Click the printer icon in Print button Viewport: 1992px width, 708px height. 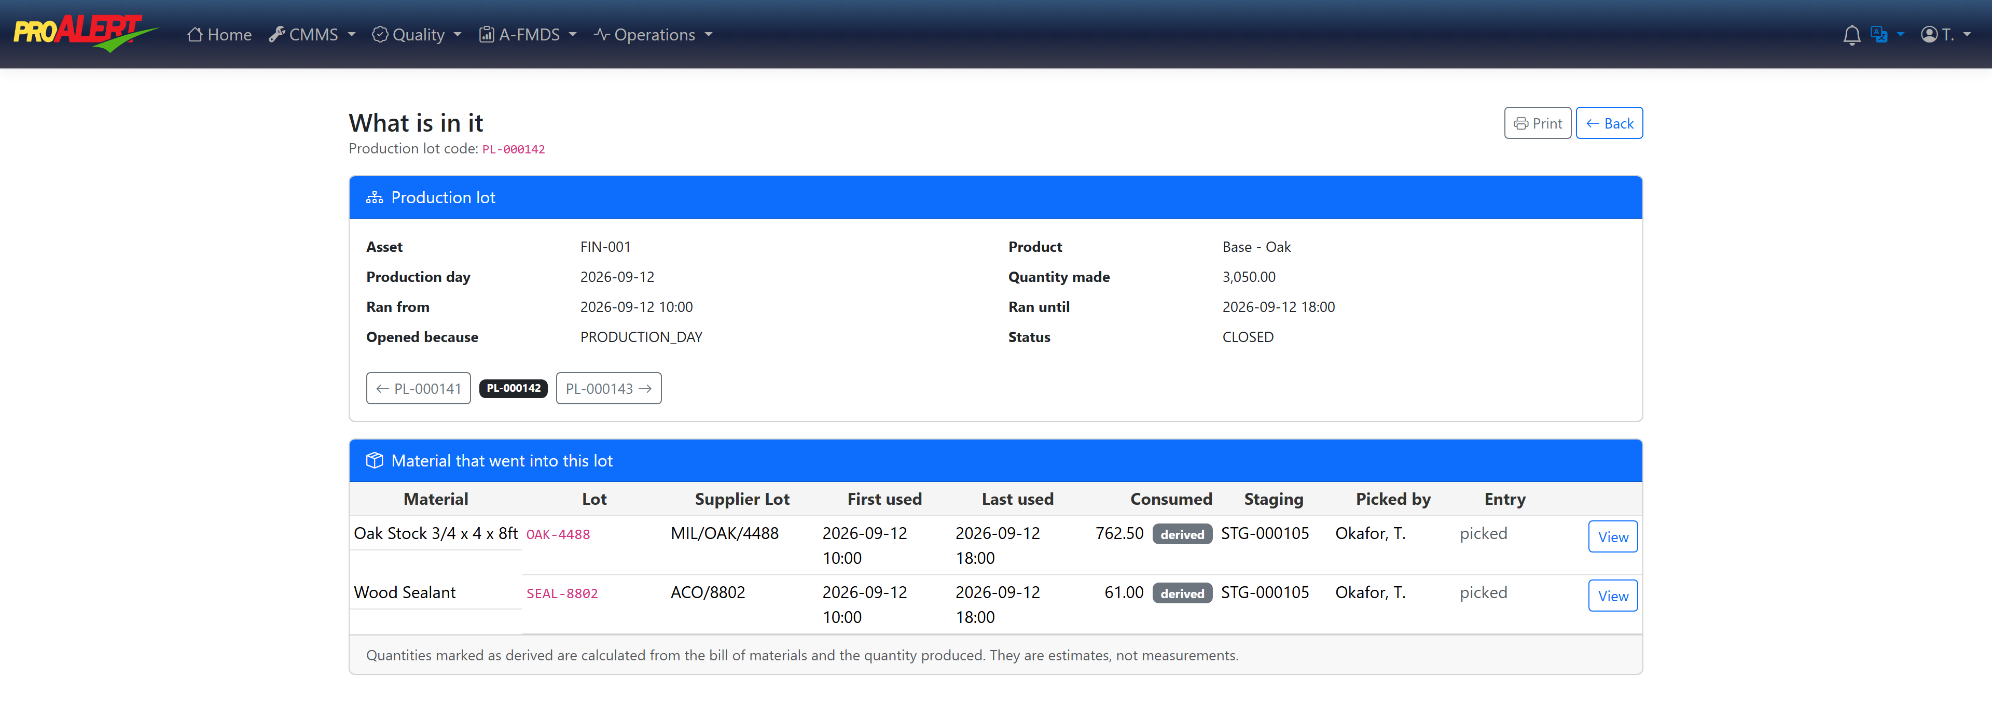coord(1521,124)
